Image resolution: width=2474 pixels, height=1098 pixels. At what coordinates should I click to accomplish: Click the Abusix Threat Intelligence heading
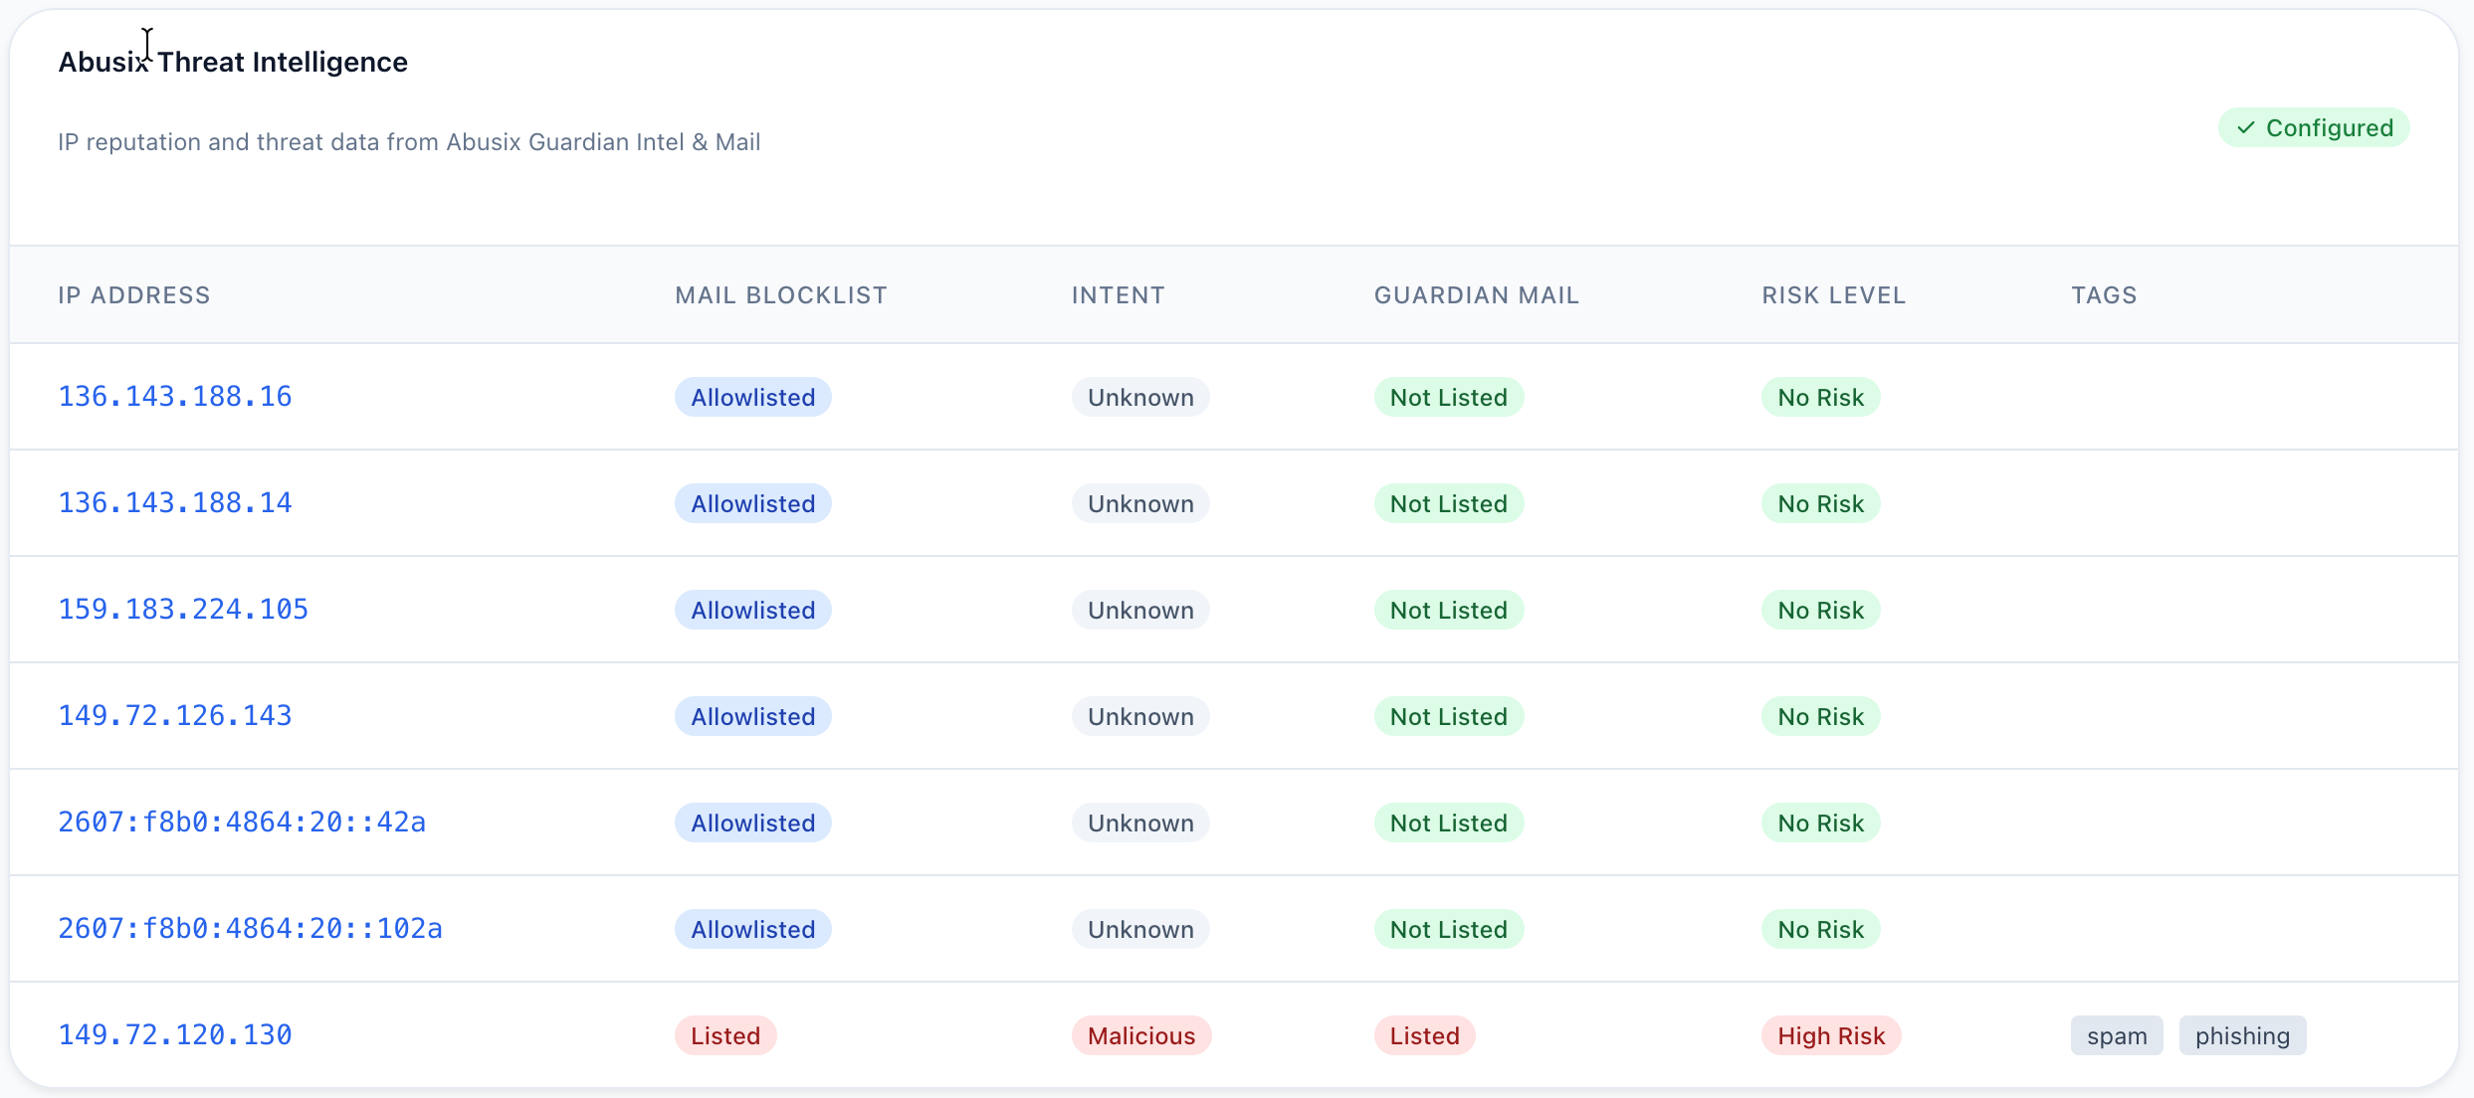(232, 61)
